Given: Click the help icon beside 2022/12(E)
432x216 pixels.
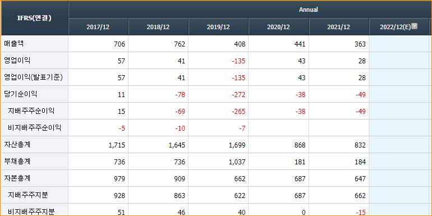Looking at the screenshot, I should point(415,26).
